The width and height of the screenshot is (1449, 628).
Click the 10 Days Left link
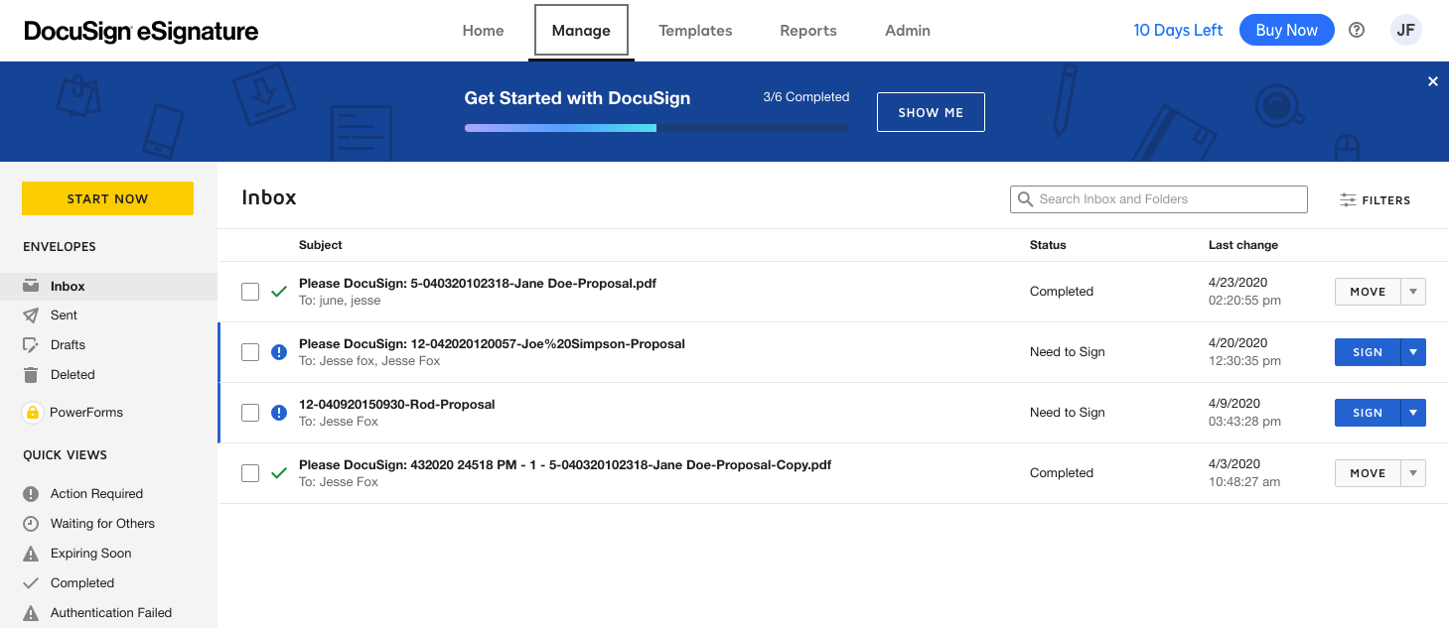coord(1178,30)
